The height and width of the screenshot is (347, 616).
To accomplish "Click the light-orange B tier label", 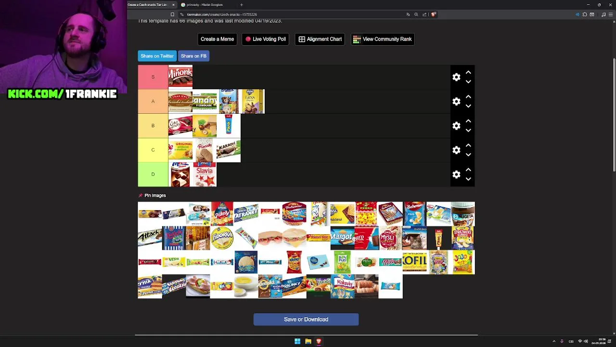I will point(153,126).
